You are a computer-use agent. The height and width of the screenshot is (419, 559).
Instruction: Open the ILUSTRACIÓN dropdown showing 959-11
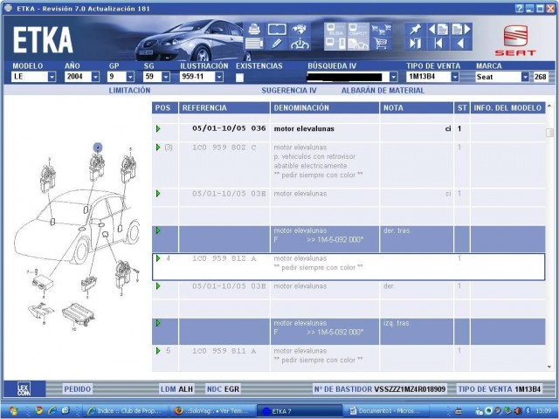pyautogui.click(x=219, y=77)
